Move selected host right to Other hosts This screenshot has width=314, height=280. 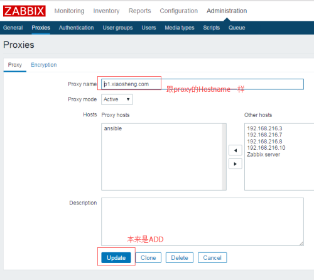tap(235, 164)
